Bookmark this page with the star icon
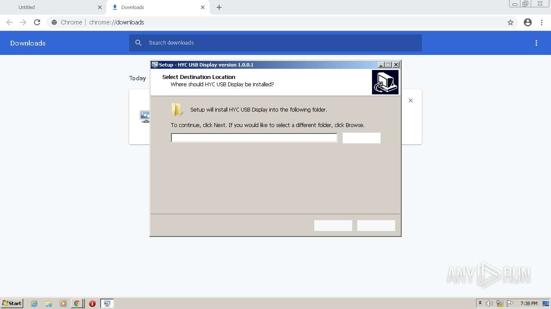 coord(511,22)
